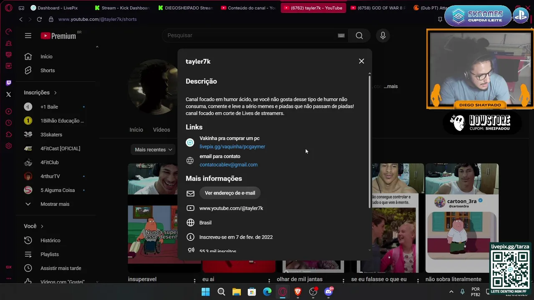Open Opera GX main menu logo
The width and height of the screenshot is (534, 300).
coord(8,8)
